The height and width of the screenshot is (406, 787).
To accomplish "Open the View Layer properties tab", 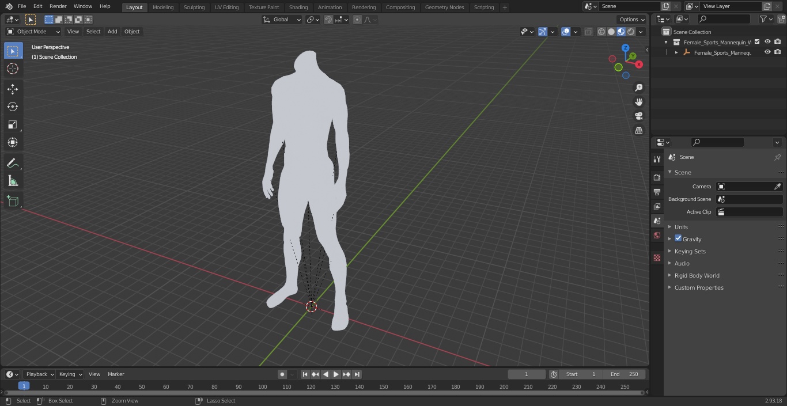I will coord(657,206).
